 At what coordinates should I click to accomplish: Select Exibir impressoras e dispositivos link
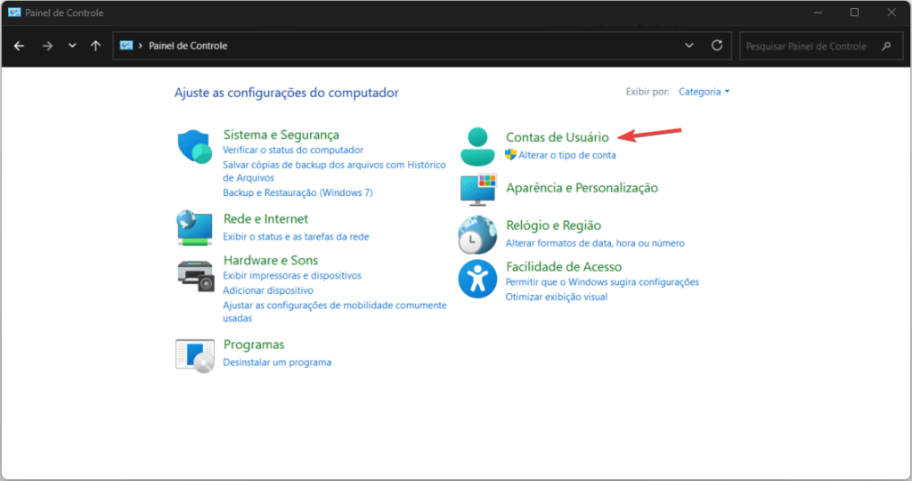tap(292, 276)
